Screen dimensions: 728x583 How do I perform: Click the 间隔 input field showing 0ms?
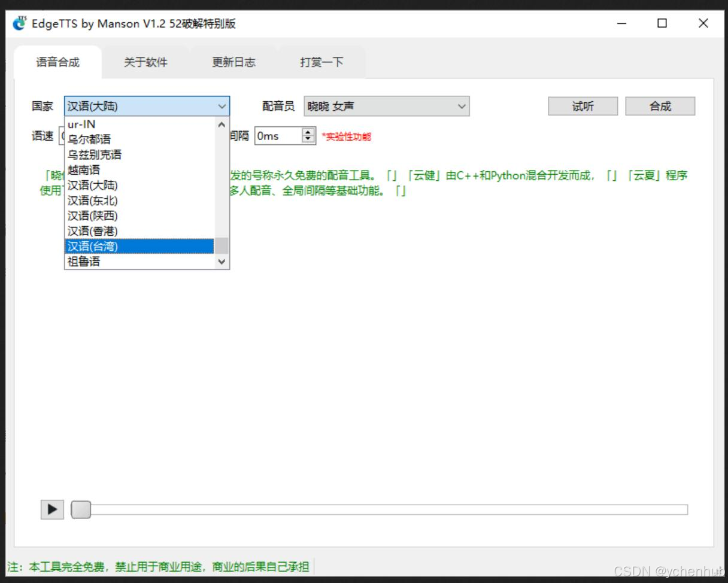278,136
